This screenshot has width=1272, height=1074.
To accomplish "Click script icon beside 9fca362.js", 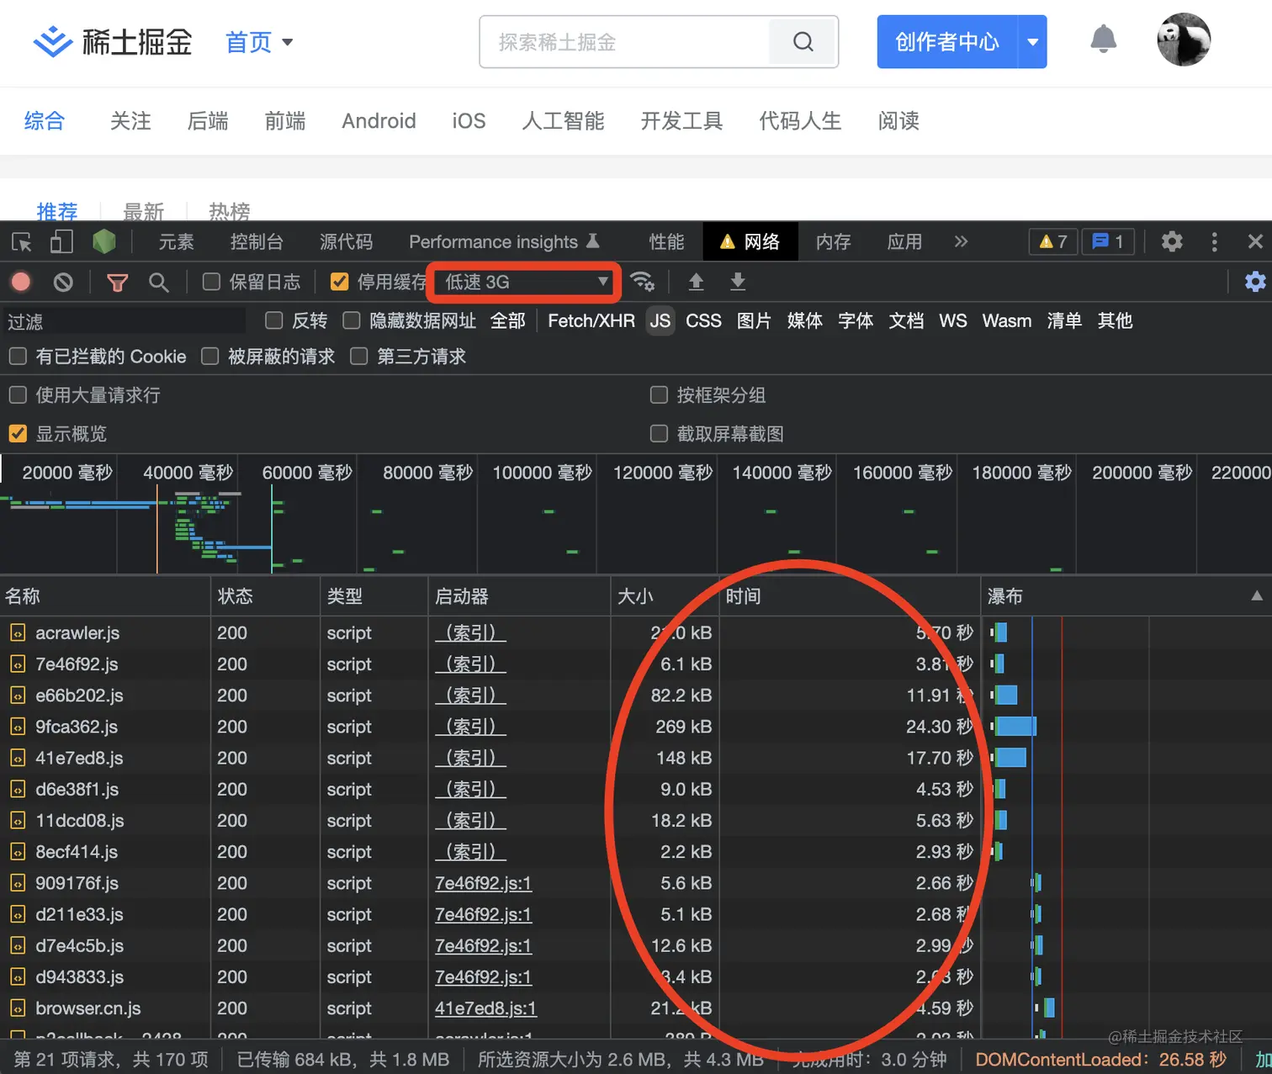I will pyautogui.click(x=17, y=727).
